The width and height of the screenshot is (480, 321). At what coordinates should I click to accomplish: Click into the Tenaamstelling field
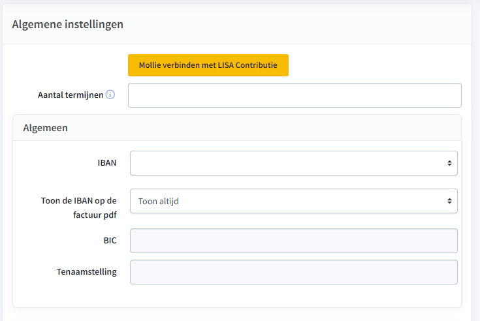click(294, 272)
